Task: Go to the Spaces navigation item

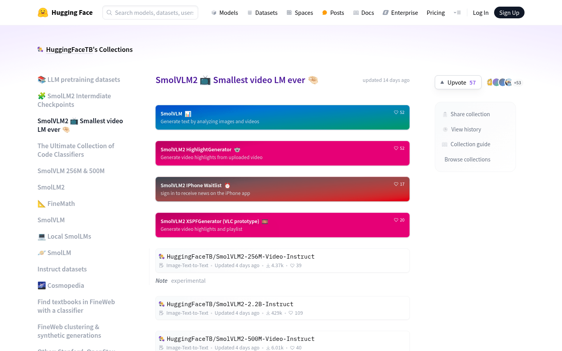Action: (300, 12)
